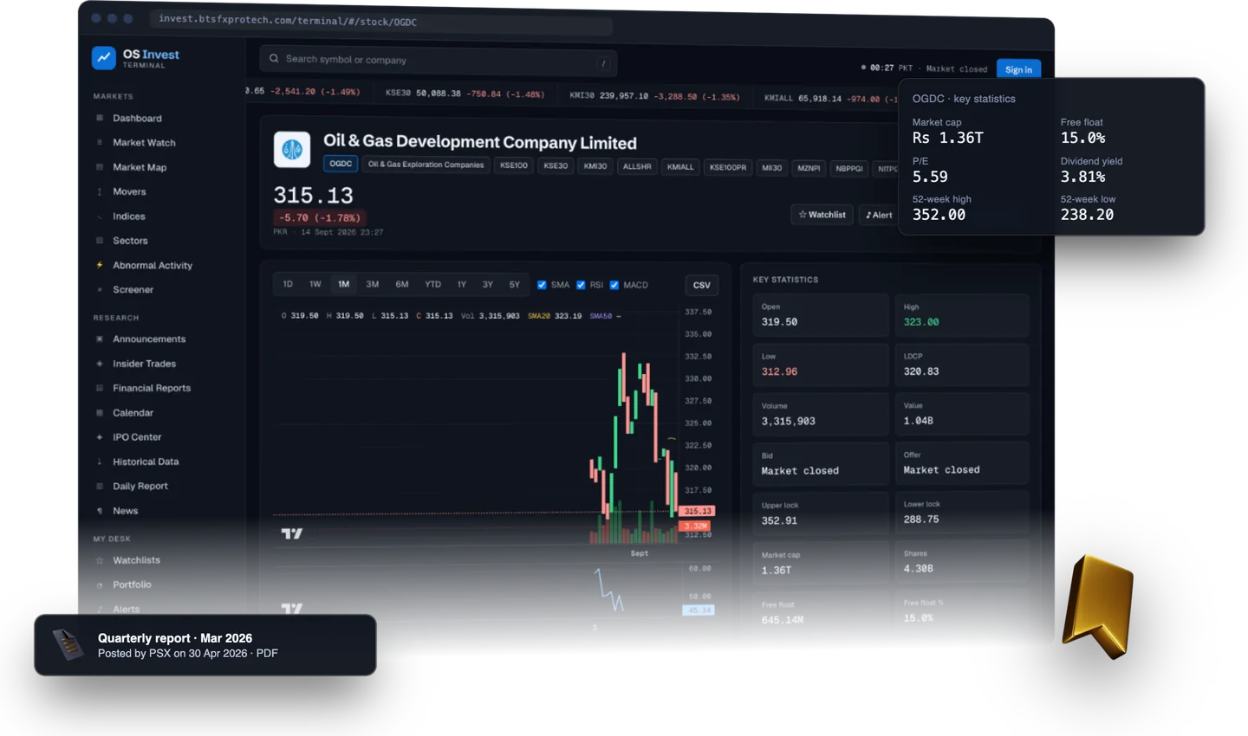Open Insider Trades page
1248x736 pixels.
click(144, 364)
